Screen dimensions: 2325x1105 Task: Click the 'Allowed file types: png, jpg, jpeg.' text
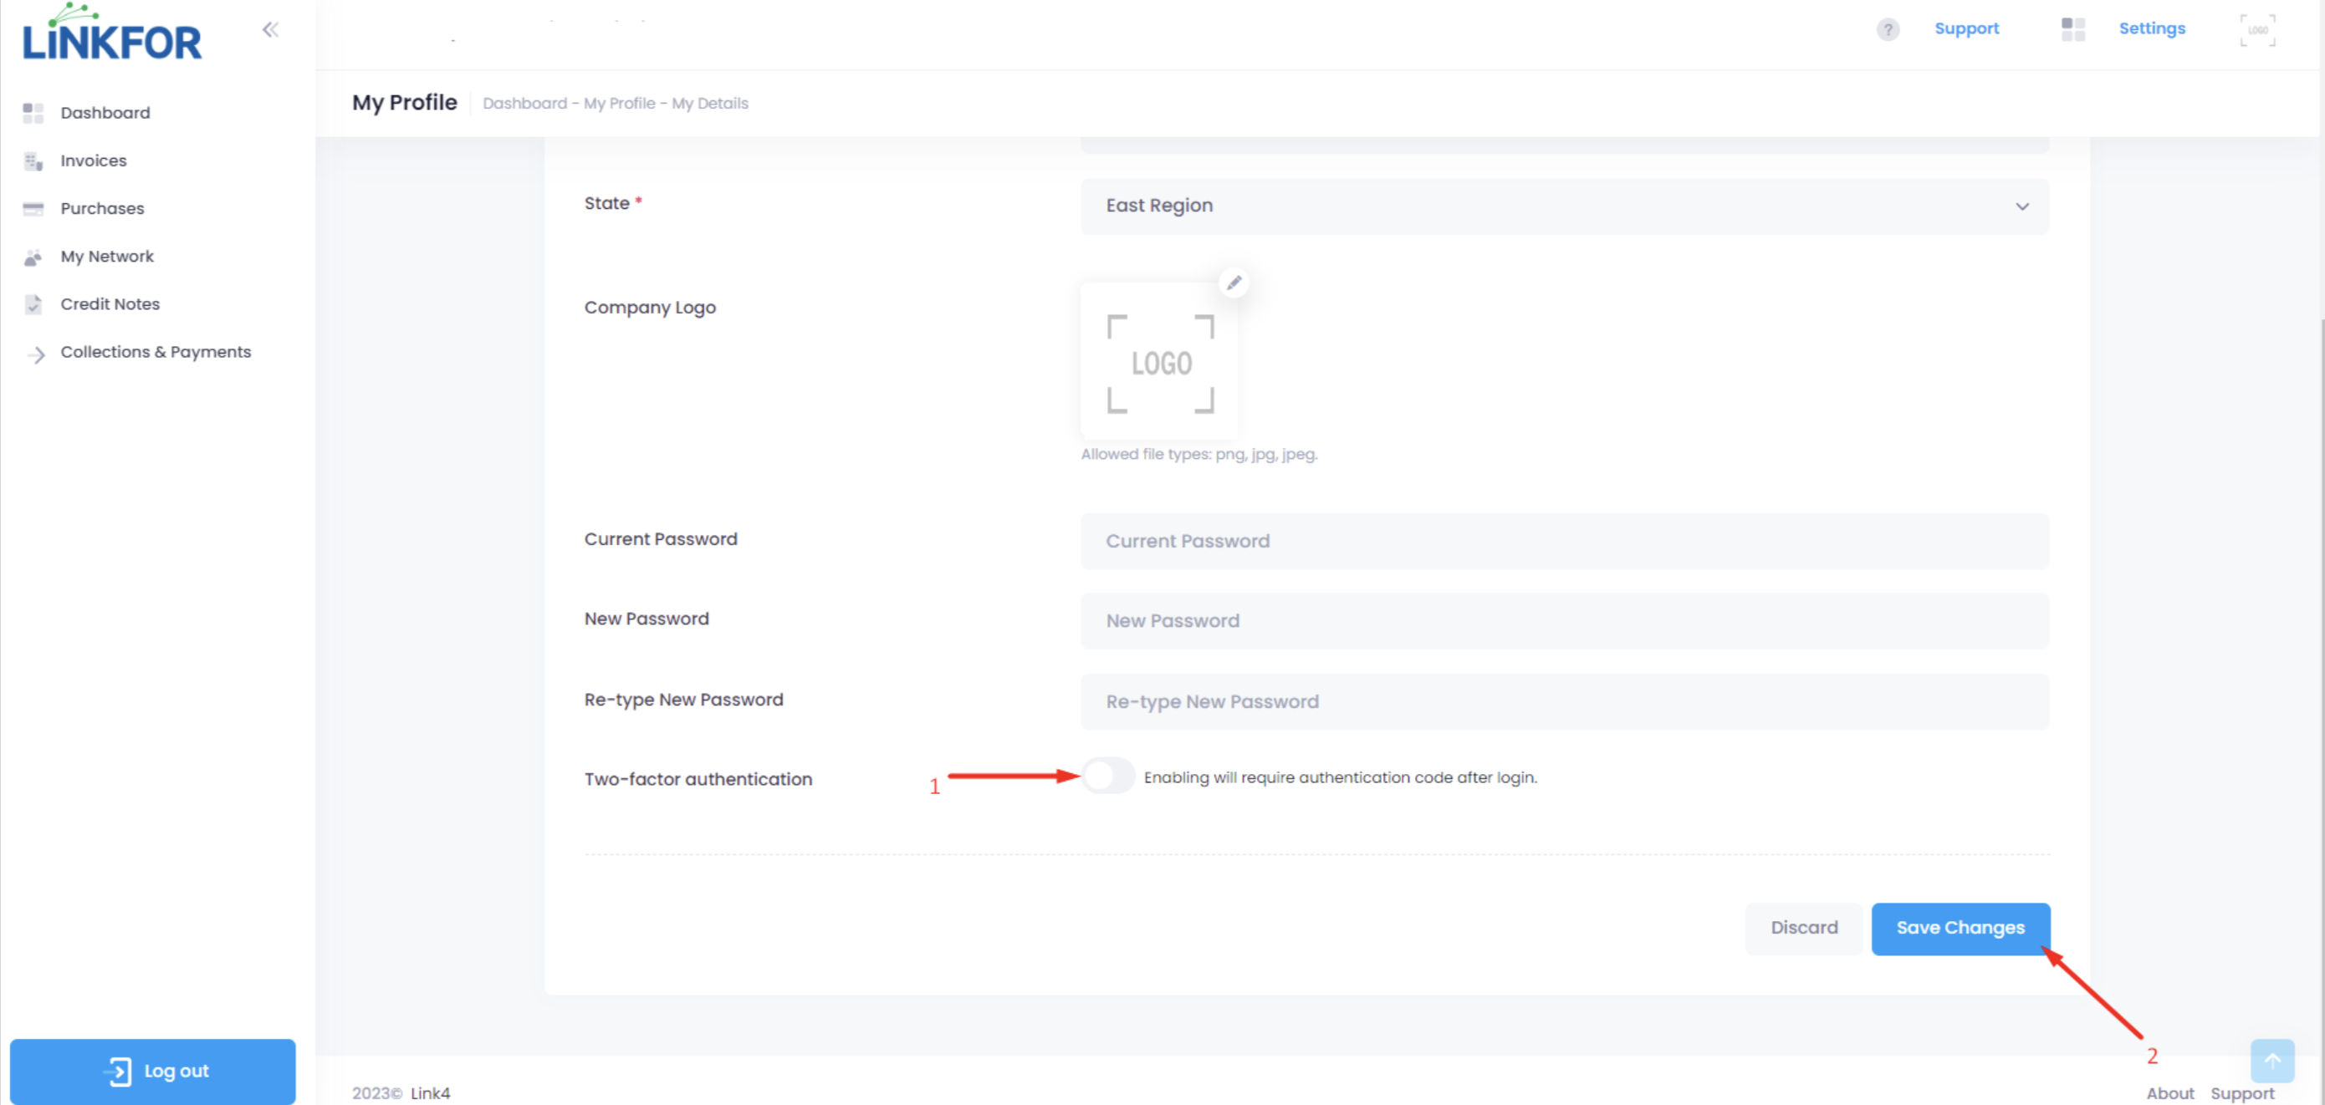[1199, 454]
